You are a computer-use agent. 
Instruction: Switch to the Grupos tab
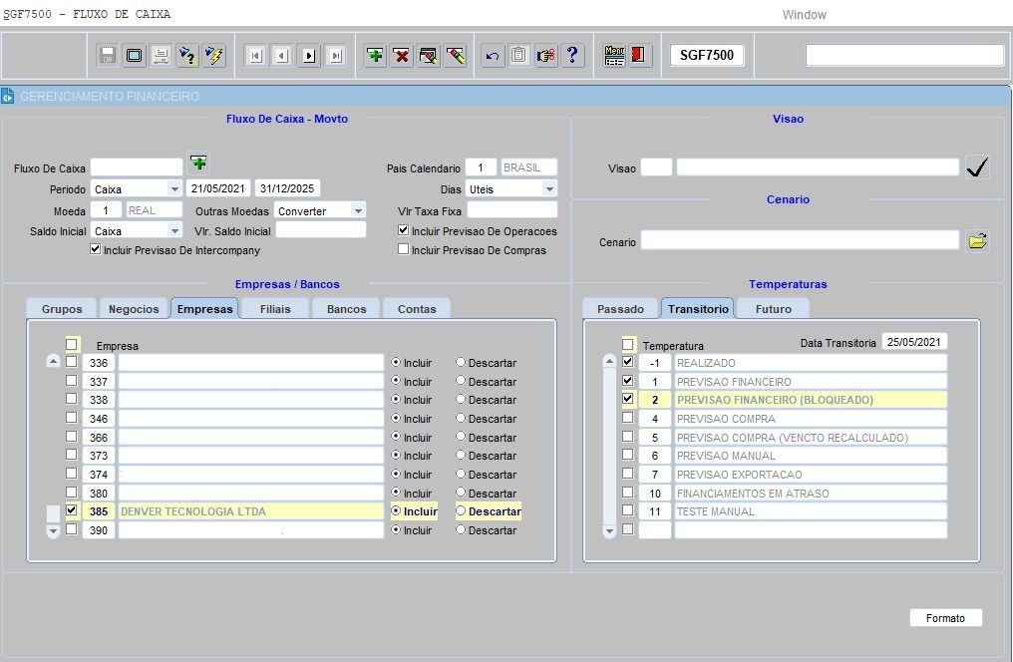(x=62, y=309)
